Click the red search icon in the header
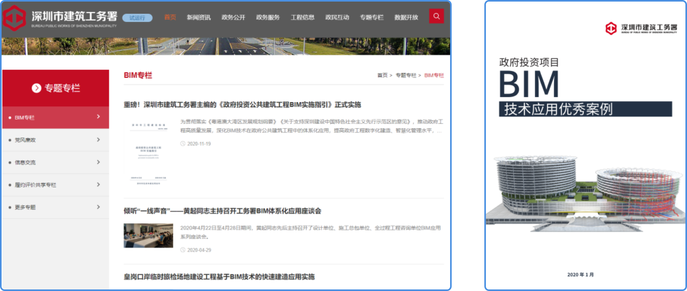This screenshot has width=687, height=291. point(436,16)
